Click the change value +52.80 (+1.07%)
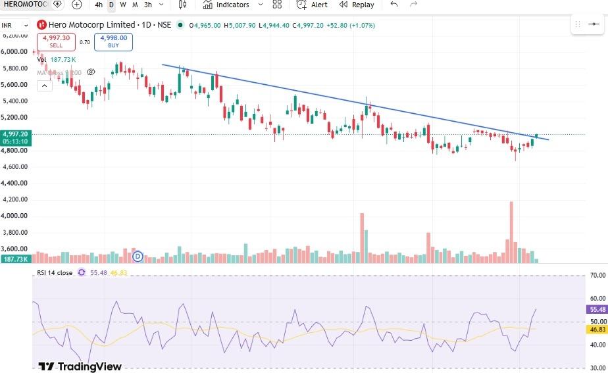Image resolution: width=608 pixels, height=373 pixels. coord(351,25)
